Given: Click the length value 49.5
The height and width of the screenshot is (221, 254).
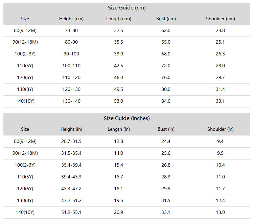Looking at the screenshot, I should pos(119,89).
